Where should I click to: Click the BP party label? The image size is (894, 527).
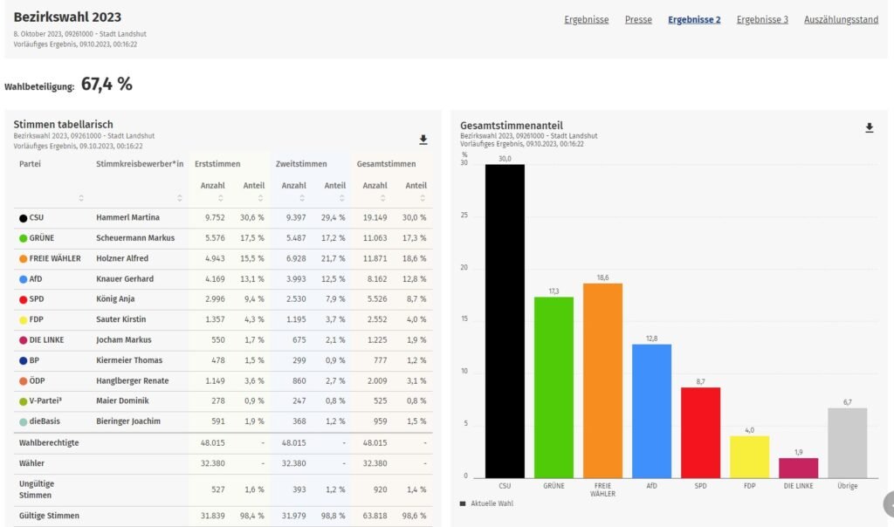tap(34, 360)
